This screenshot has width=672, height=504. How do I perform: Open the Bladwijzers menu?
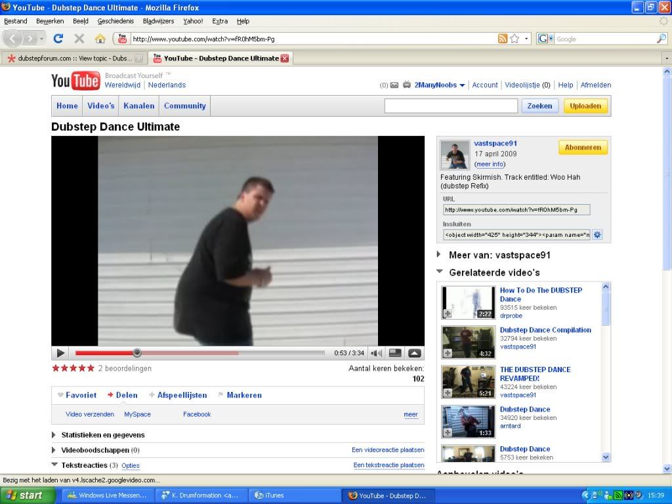[x=157, y=21]
